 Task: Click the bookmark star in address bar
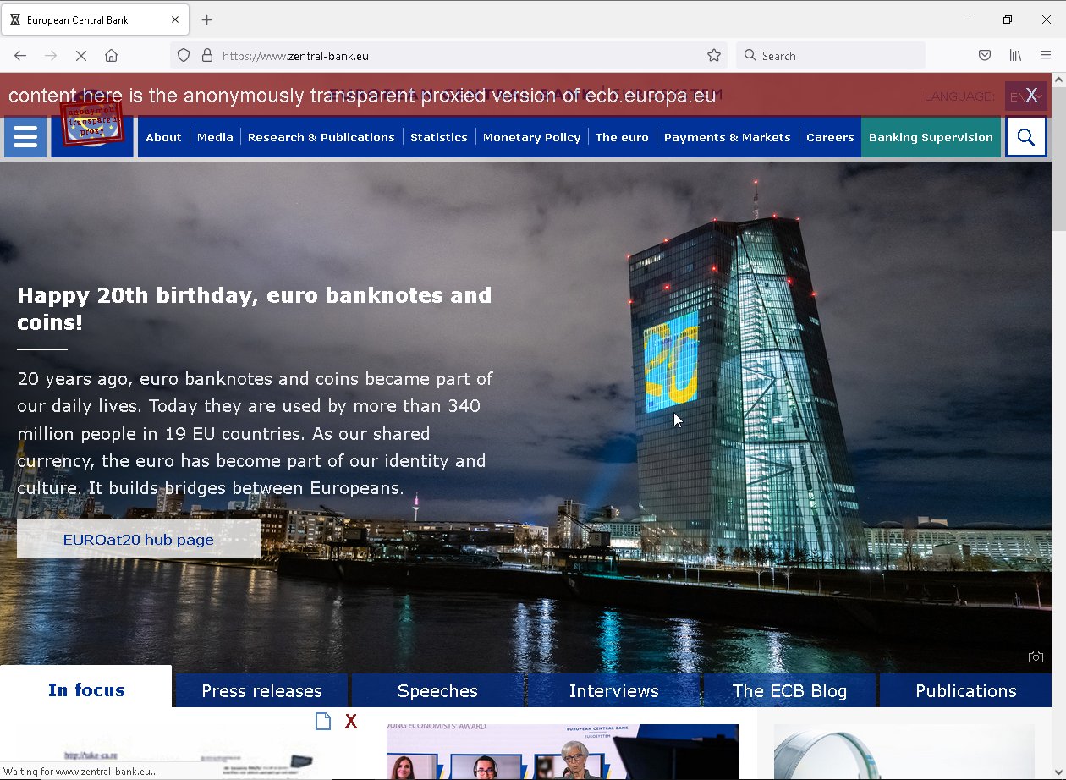[714, 56]
